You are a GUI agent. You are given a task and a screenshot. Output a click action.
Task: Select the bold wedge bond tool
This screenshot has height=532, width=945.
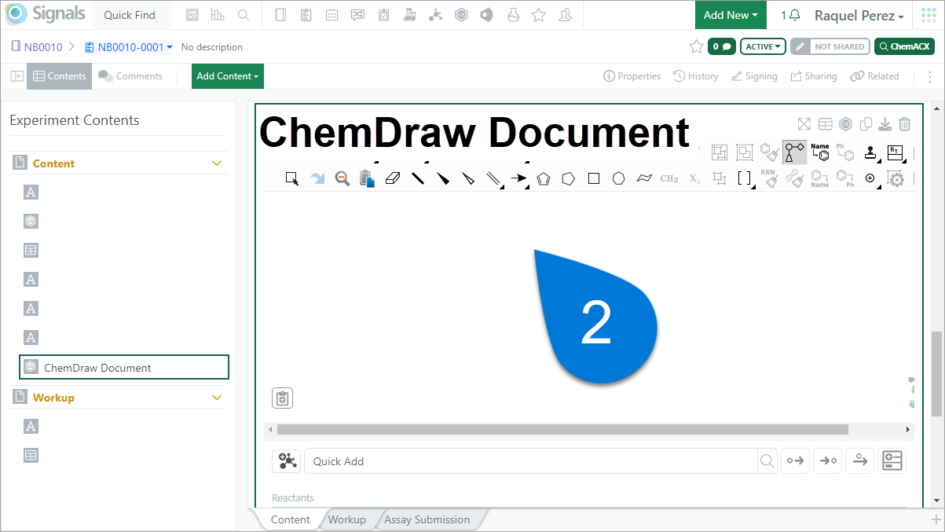443,178
